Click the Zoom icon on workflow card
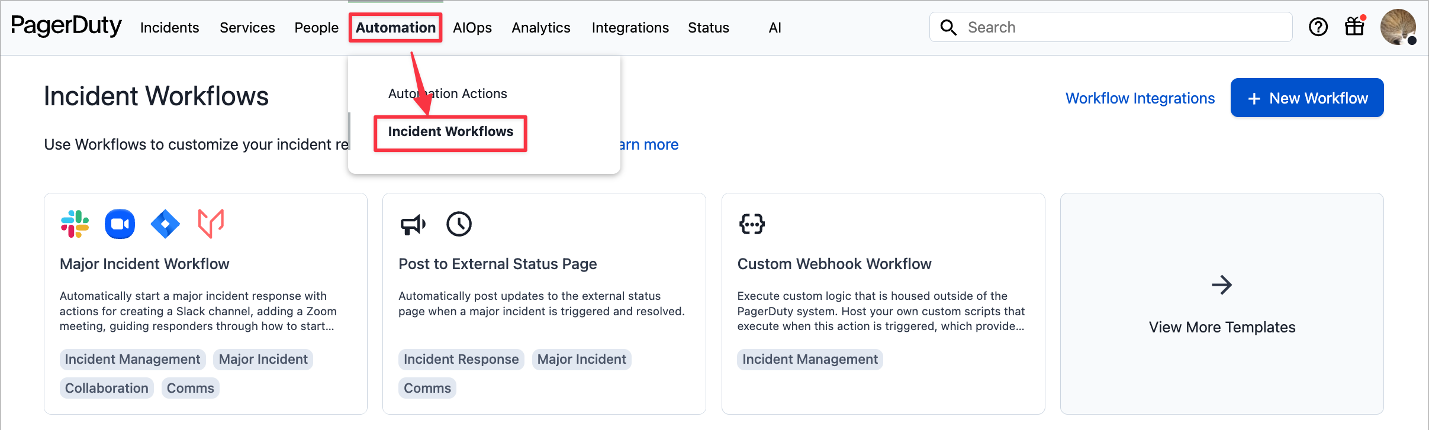The height and width of the screenshot is (430, 1429). (120, 224)
